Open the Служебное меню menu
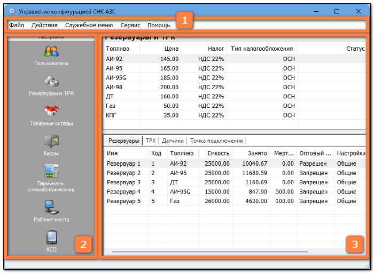The width and height of the screenshot is (374, 273). [x=89, y=25]
